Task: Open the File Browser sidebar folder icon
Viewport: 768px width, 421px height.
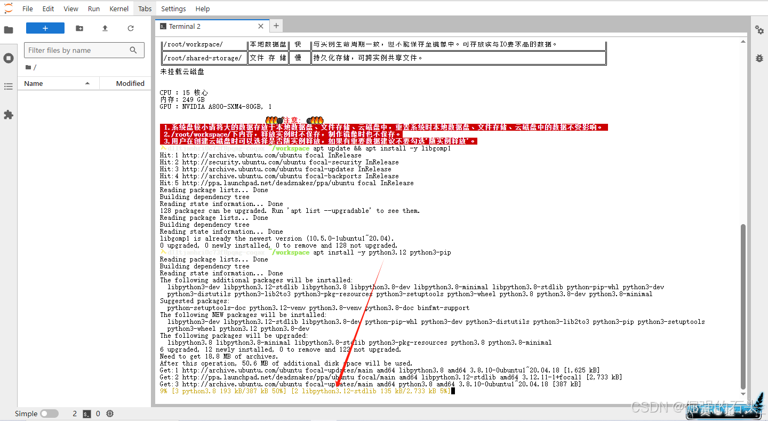Action: (x=9, y=30)
